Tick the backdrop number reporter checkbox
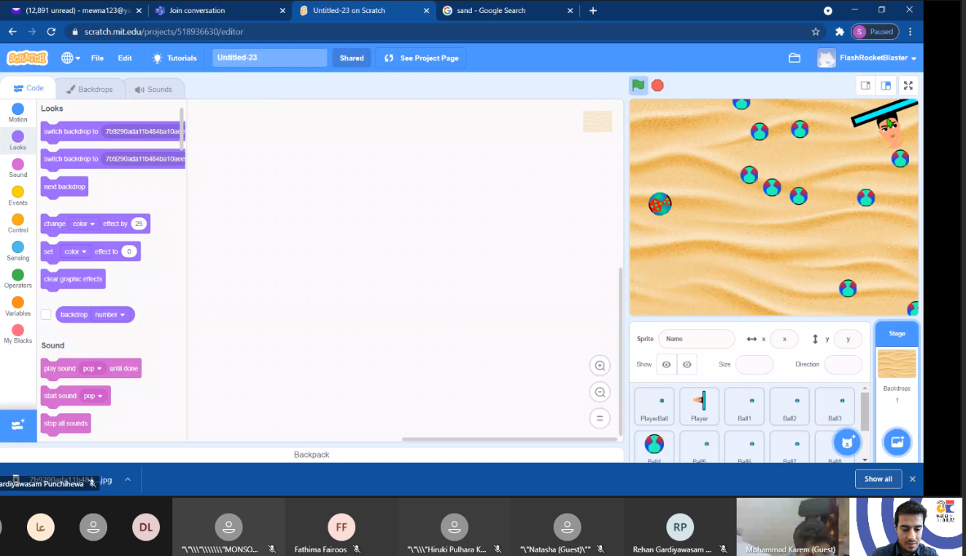 point(46,315)
